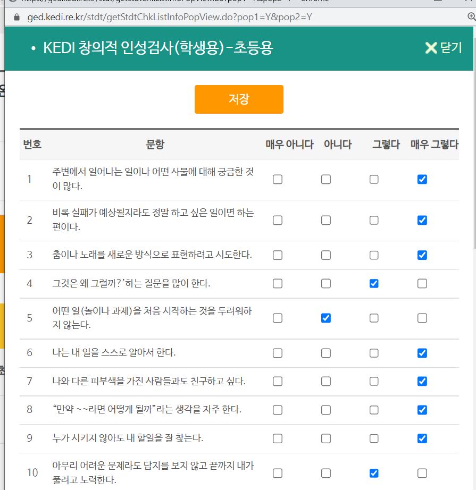Screen dimensions: 476x490
Task: Check 아니다 for question 10
Action: [326, 473]
